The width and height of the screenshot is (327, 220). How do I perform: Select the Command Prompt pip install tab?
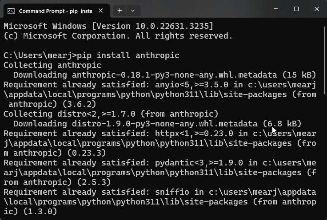point(53,10)
